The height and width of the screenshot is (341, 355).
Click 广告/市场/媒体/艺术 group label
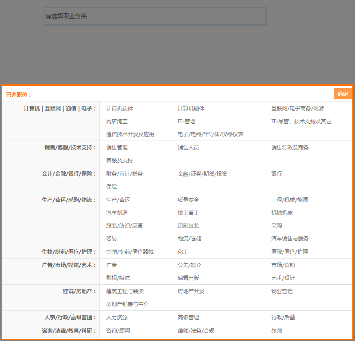tap(69, 265)
